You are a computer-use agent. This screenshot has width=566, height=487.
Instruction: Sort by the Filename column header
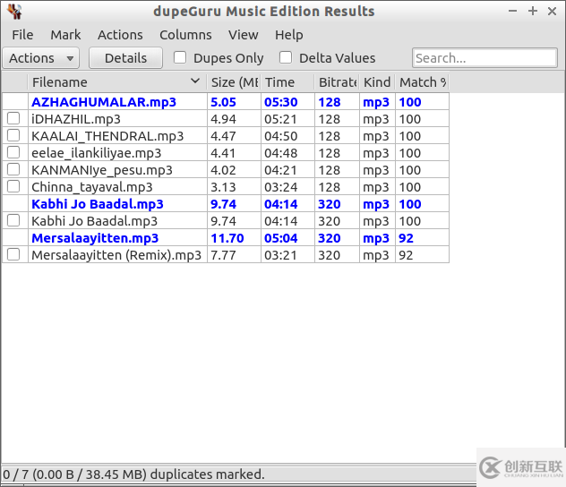117,82
